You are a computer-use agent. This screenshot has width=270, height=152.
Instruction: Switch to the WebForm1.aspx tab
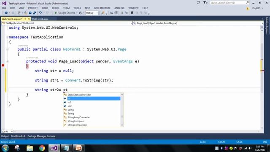point(40,19)
